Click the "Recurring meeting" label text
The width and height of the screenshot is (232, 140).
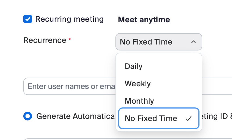coord(69,19)
